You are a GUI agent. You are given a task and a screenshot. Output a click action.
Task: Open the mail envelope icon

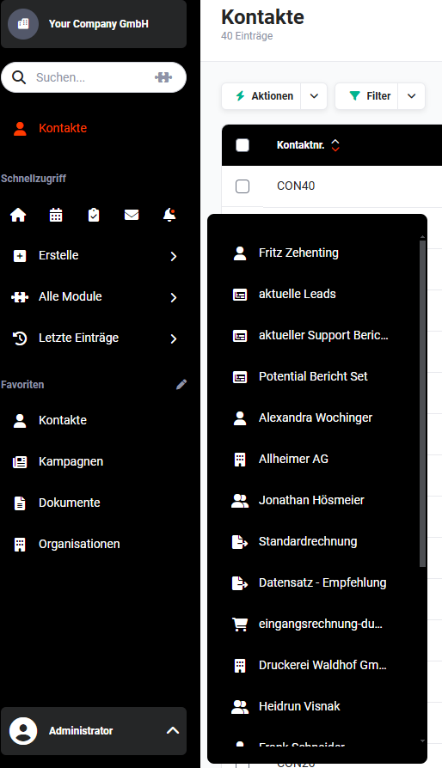132,215
